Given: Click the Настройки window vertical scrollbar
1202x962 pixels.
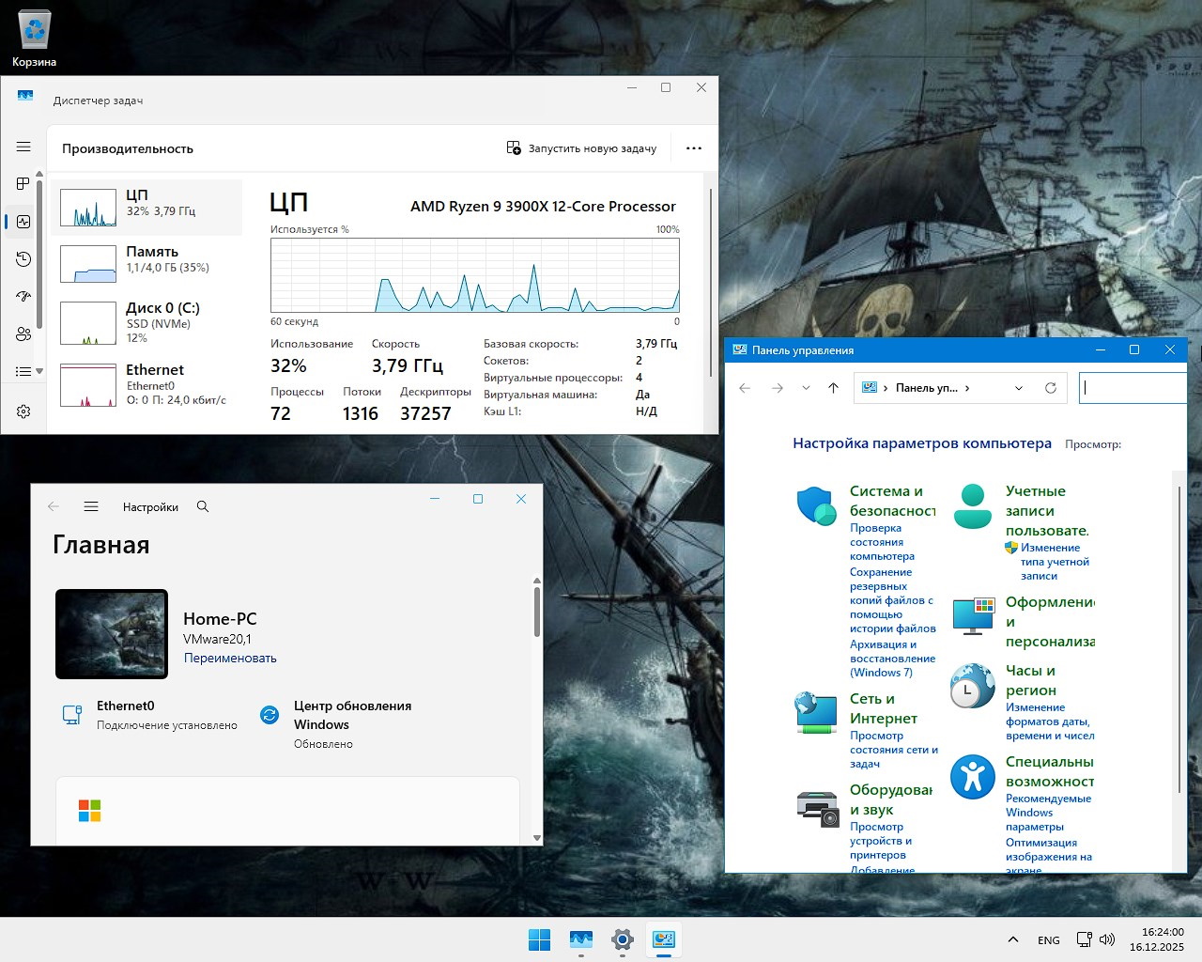Looking at the screenshot, I should [x=537, y=613].
